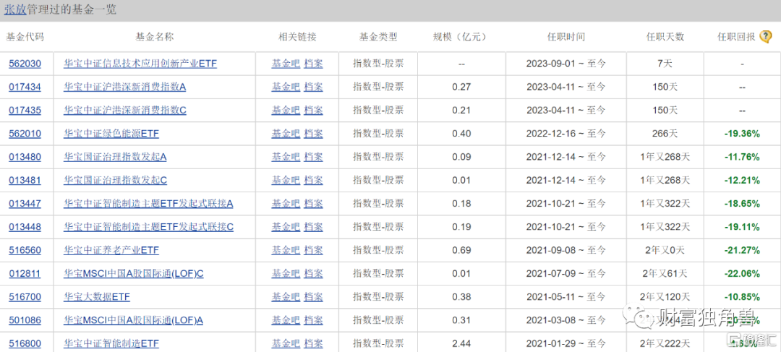This screenshot has width=781, height=352.
Task: Open fund code 017434
Action: [25, 87]
